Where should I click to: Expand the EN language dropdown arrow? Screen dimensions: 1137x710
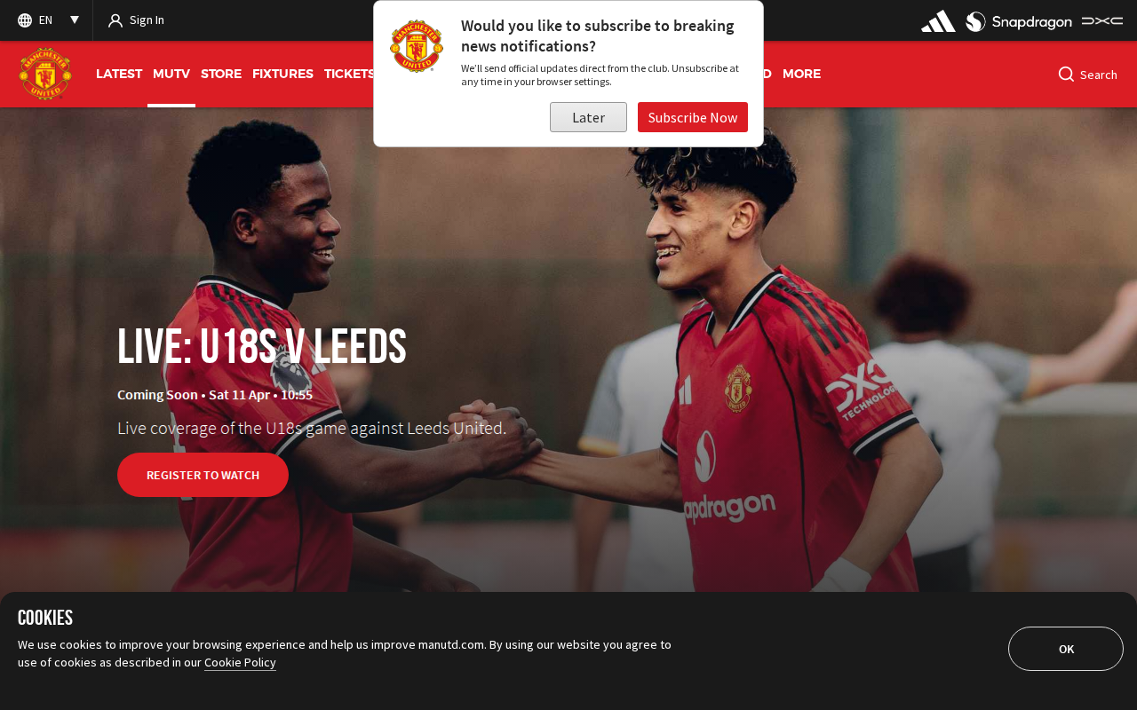pyautogui.click(x=75, y=20)
